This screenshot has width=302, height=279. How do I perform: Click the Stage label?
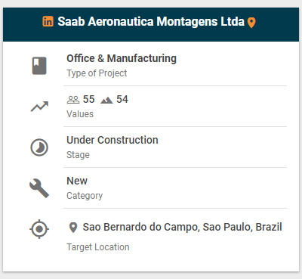tap(78, 155)
